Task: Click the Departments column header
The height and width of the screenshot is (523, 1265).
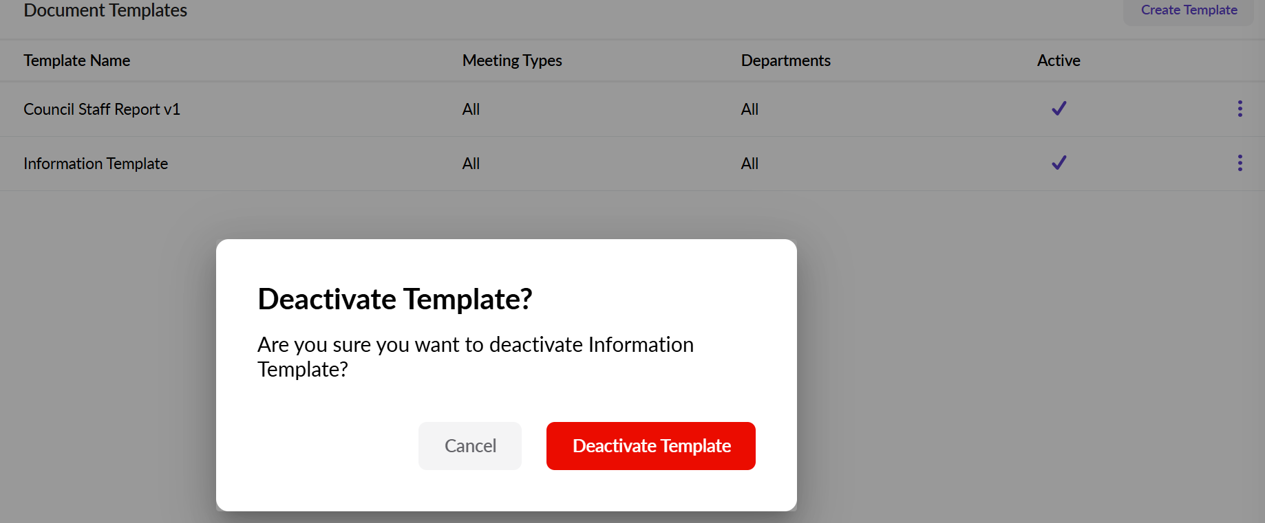Action: pos(785,60)
